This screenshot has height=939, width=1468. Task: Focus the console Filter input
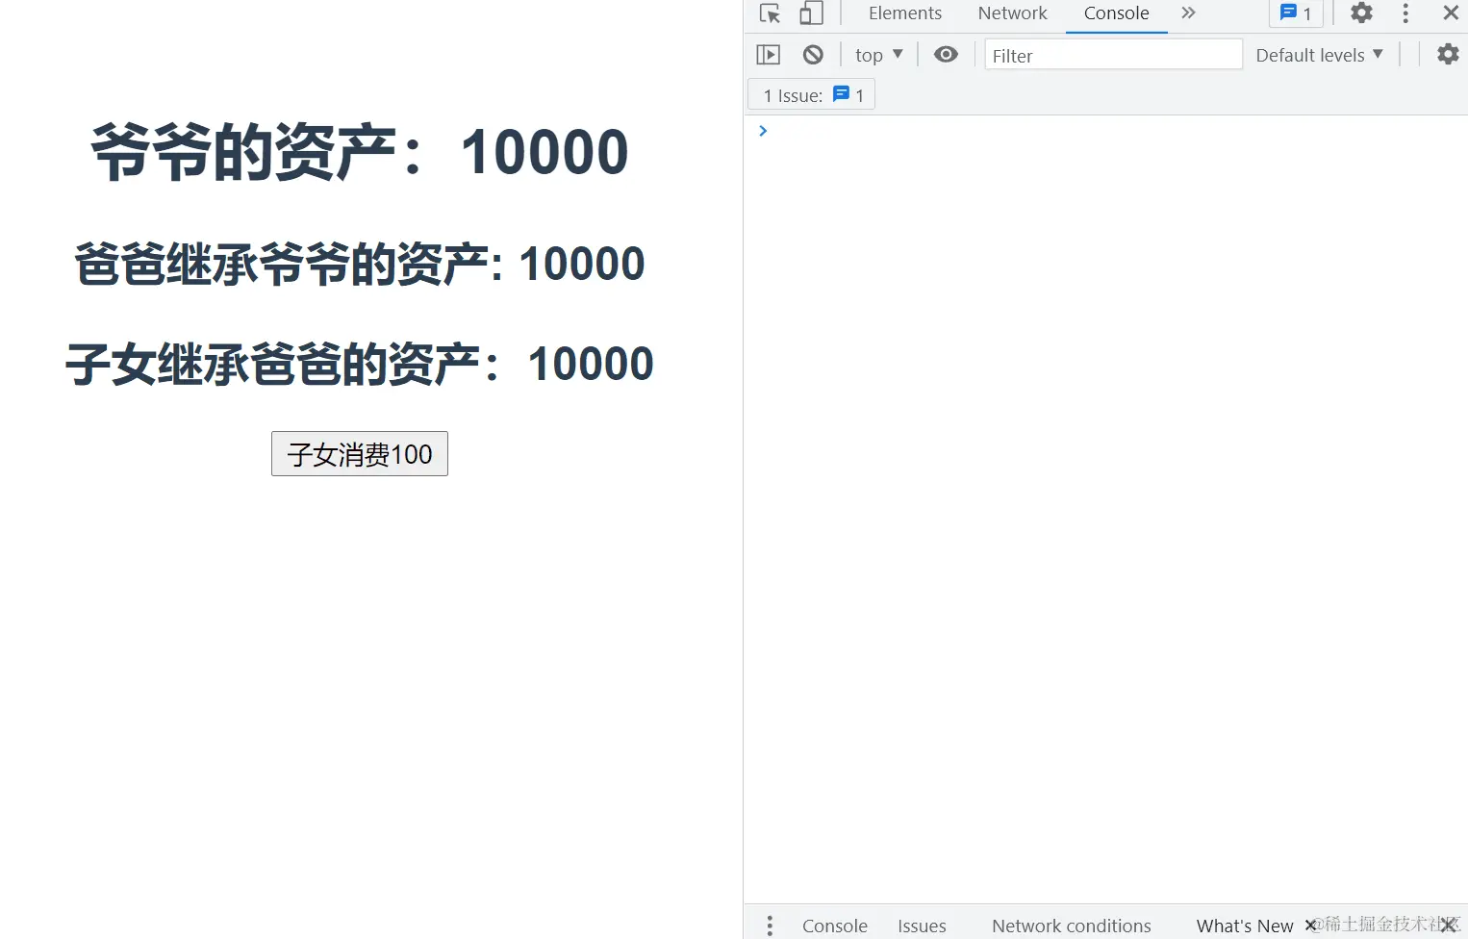click(1113, 55)
